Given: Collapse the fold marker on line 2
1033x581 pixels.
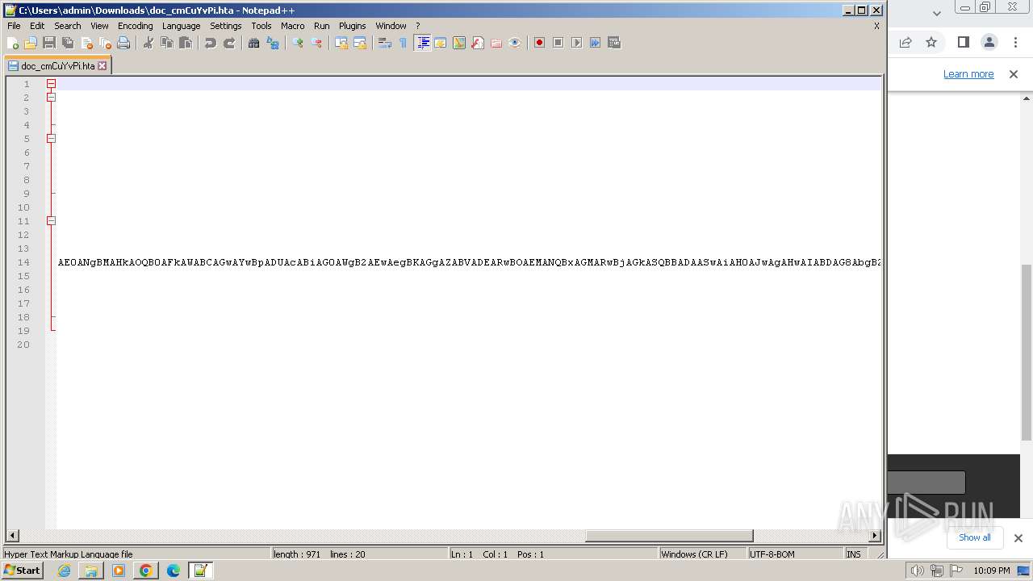Looking at the screenshot, I should pyautogui.click(x=51, y=98).
